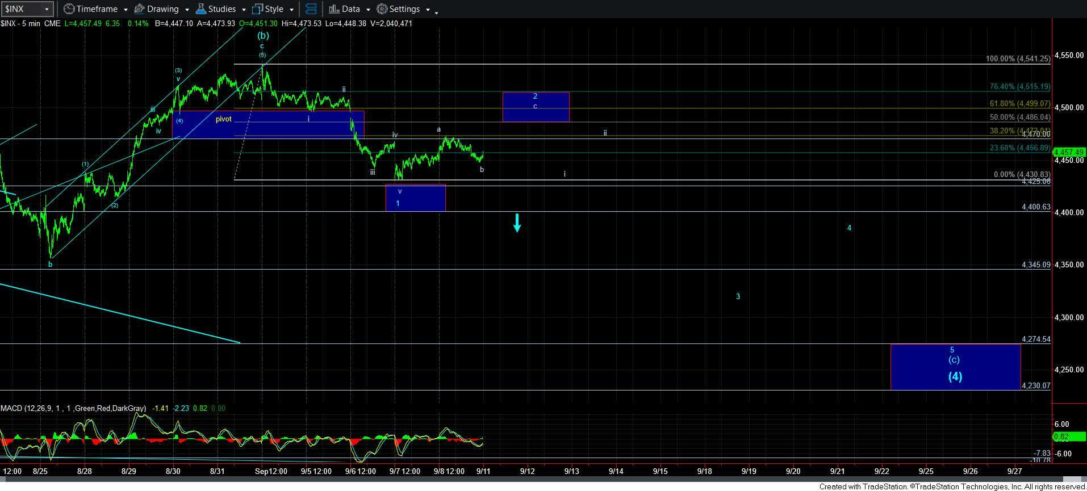Click the Data bar chart icon

334,9
